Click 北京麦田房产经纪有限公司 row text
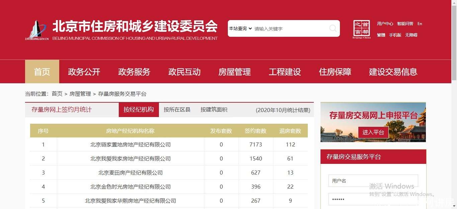This screenshot has width=457, height=209. 130,173
